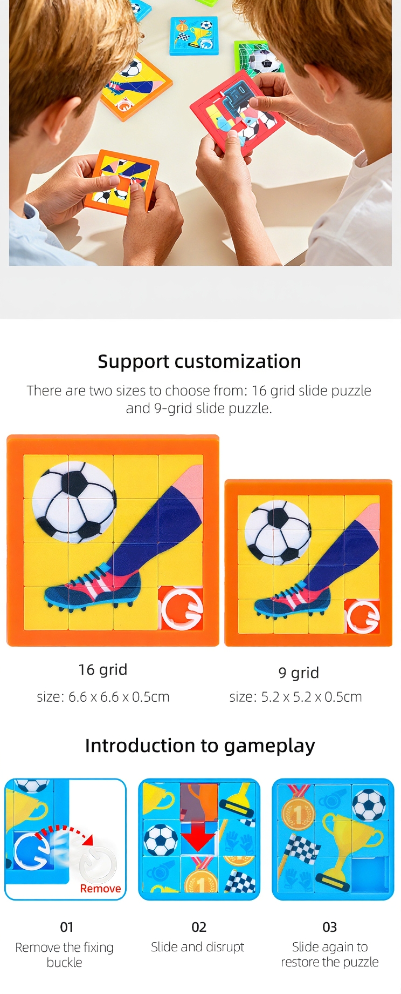Click the Slide again to restore caption
The width and height of the screenshot is (401, 994).
pos(330,954)
